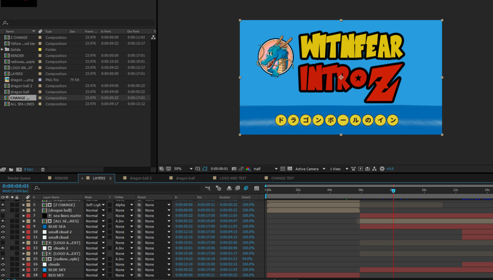The image size is (493, 280).
Task: Toggle Draft 3D in the timeline toolbar
Action: [218, 188]
